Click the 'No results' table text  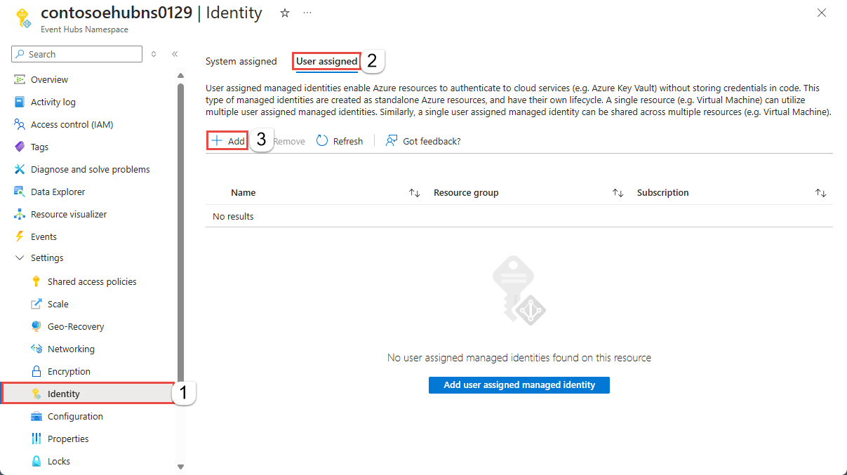(x=233, y=216)
